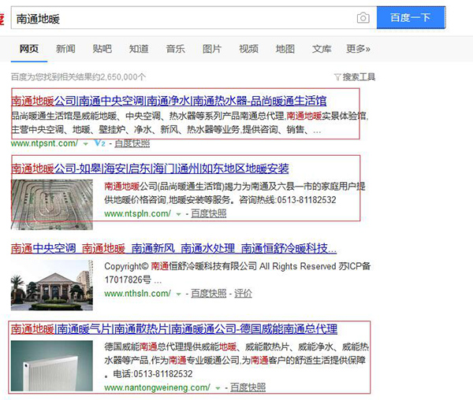Click the funnel icon beside 搜索工具

pyautogui.click(x=337, y=77)
